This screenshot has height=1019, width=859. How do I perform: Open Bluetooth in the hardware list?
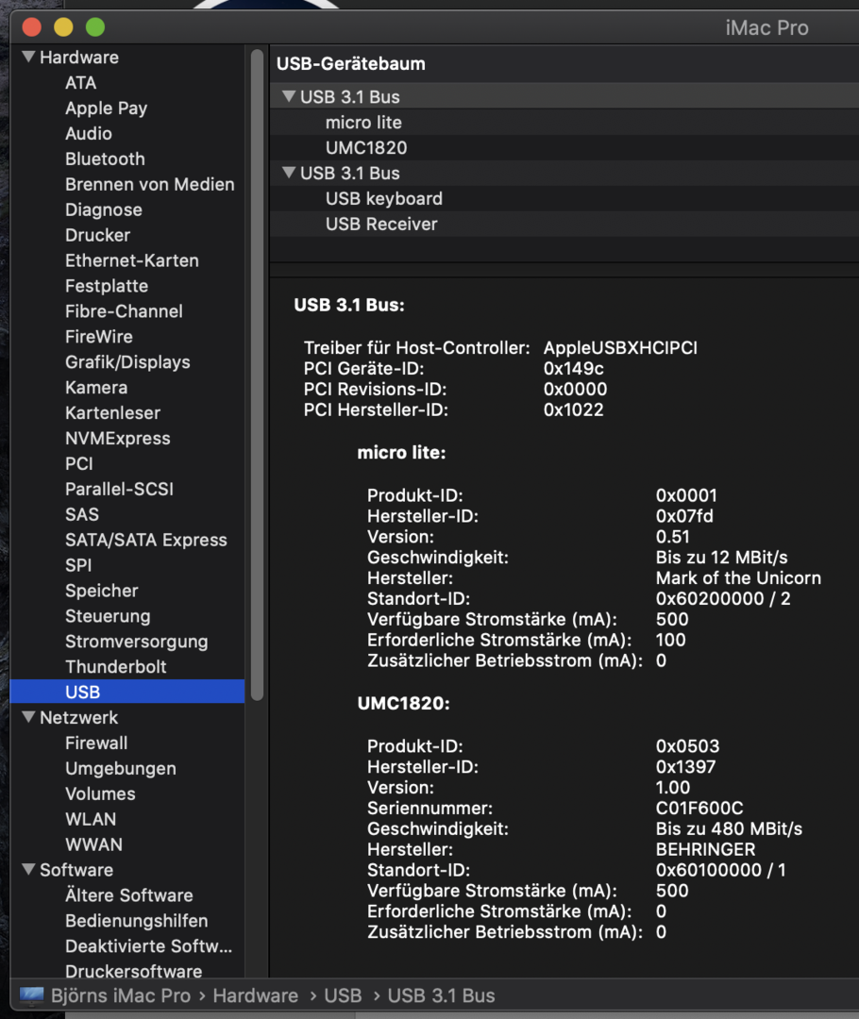click(105, 159)
